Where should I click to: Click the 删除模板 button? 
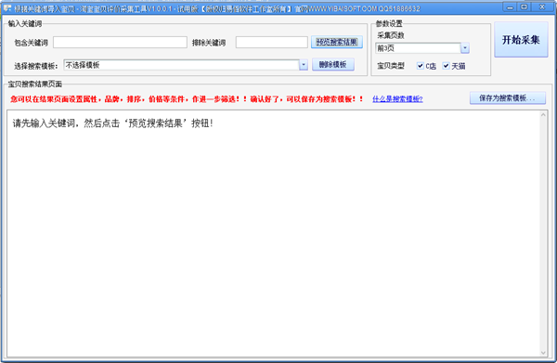(333, 65)
